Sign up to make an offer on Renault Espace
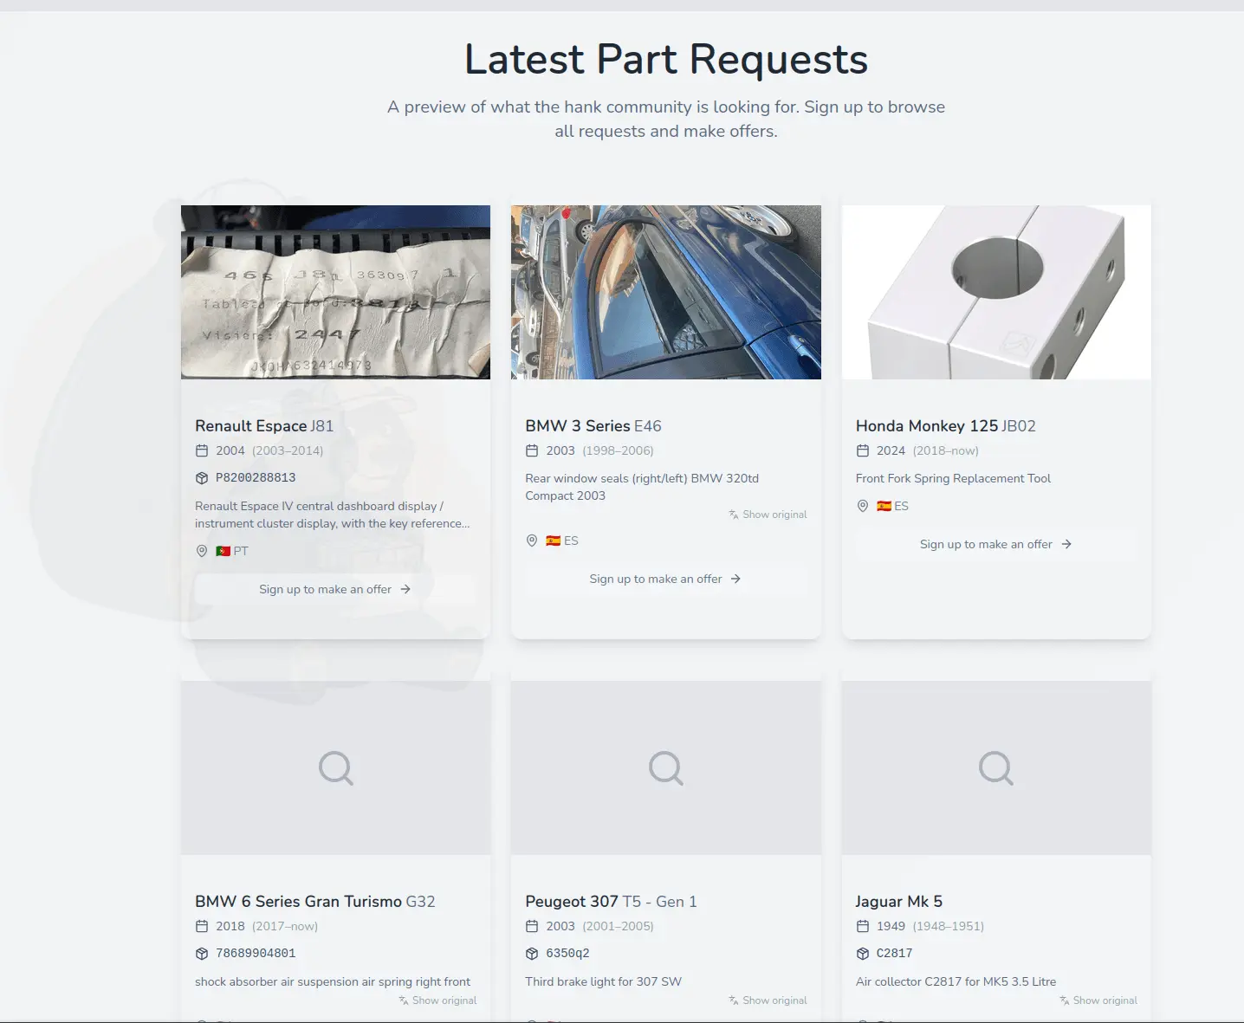This screenshot has height=1023, width=1244. [335, 589]
